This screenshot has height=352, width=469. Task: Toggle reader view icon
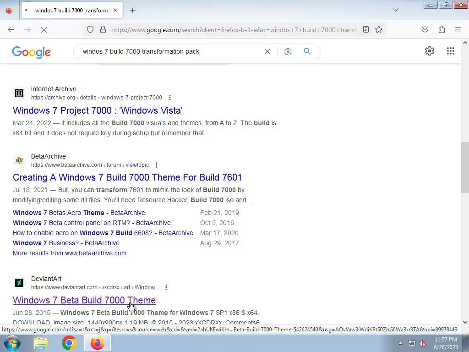point(366,29)
